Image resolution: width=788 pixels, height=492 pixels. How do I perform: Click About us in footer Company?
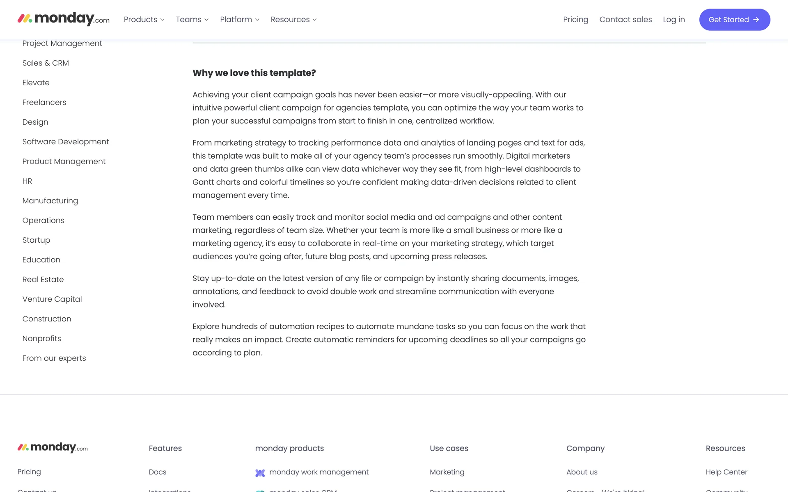[x=582, y=472]
